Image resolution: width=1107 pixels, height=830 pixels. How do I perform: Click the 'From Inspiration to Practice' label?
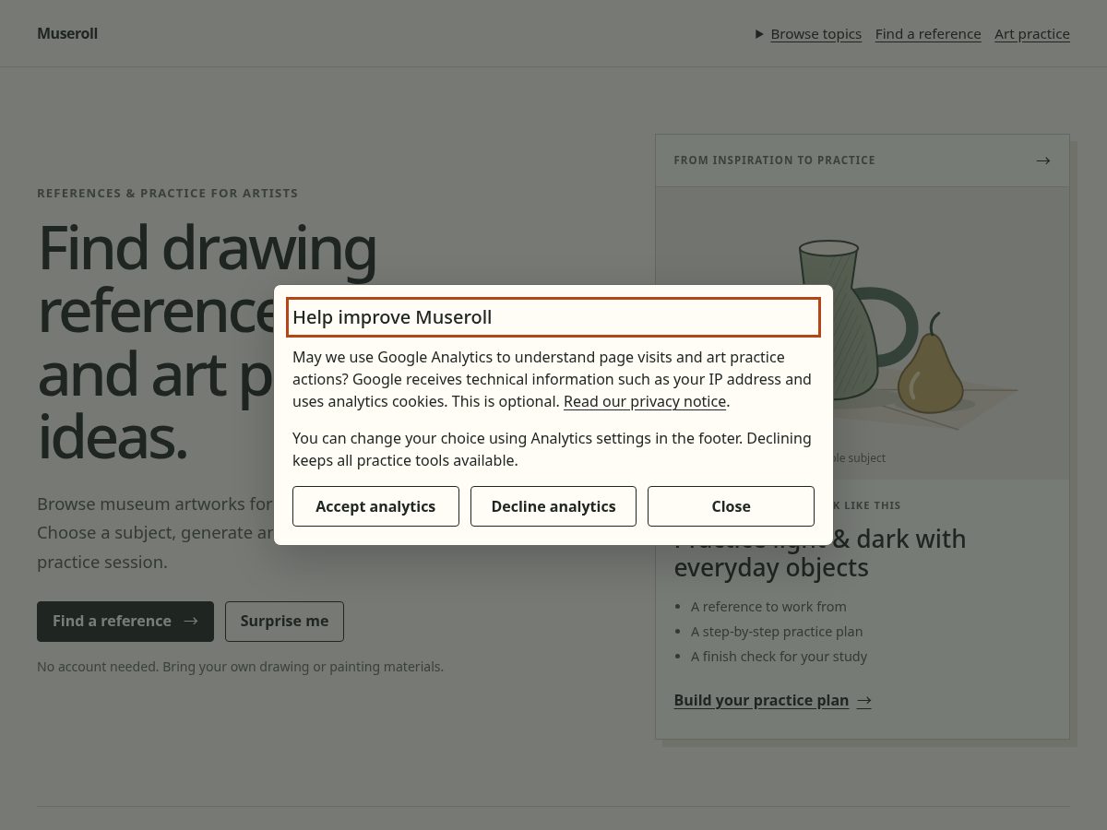pyautogui.click(x=774, y=160)
